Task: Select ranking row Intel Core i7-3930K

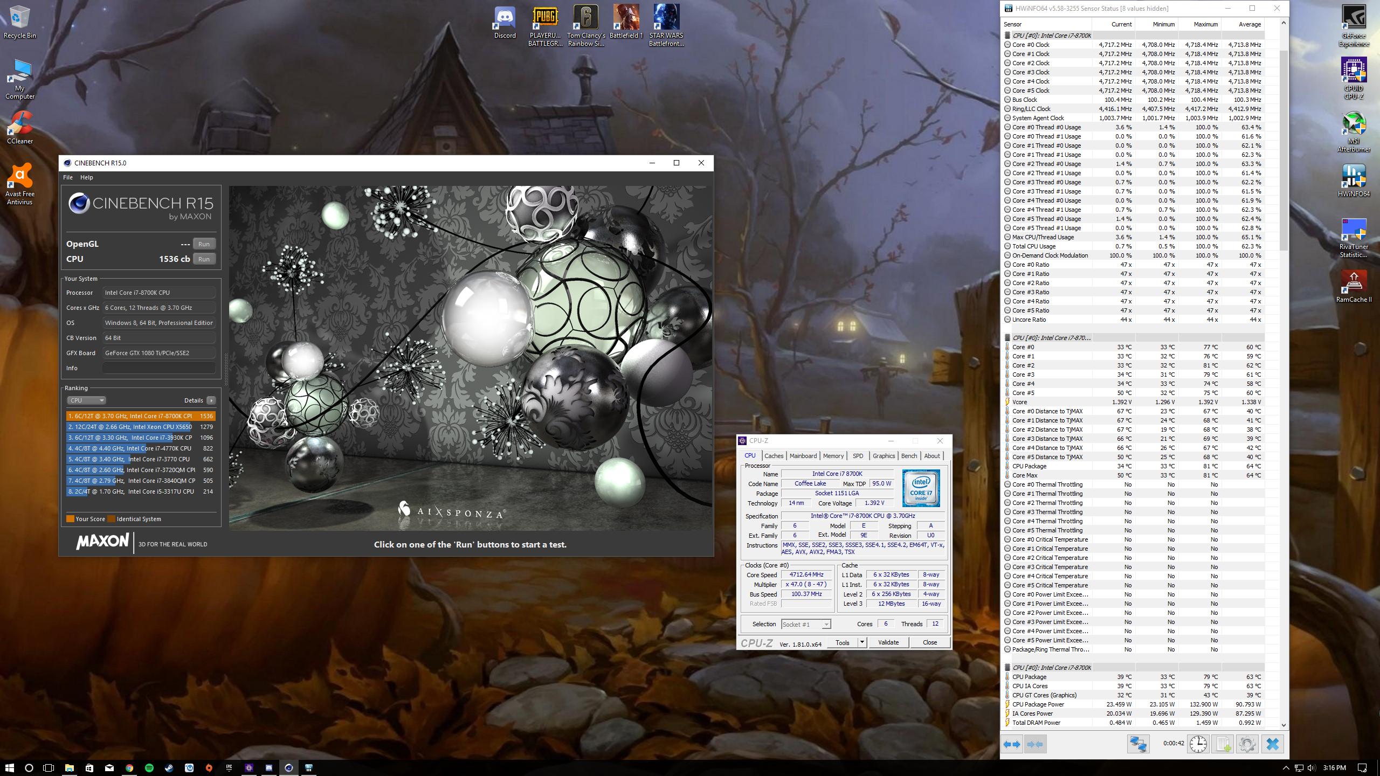Action: (141, 438)
